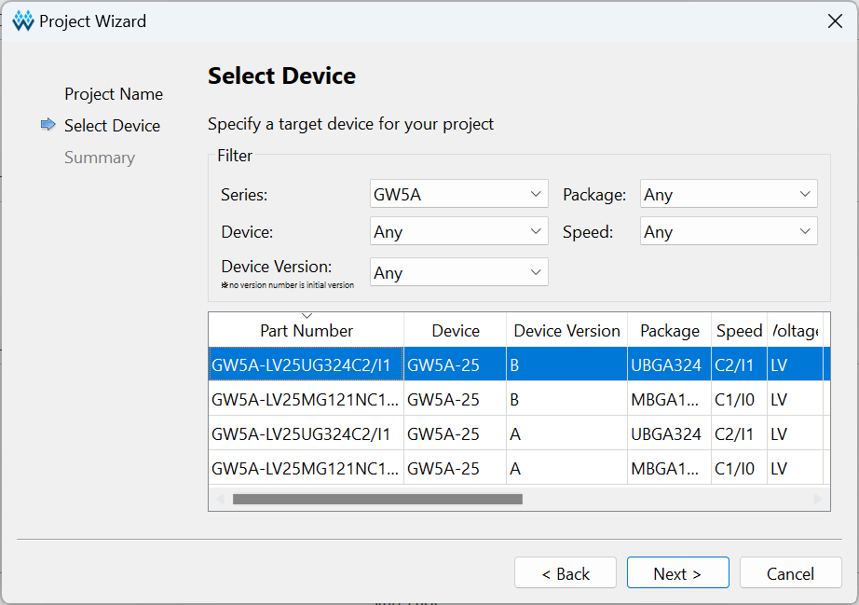The width and height of the screenshot is (859, 605).
Task: Click the Device column header in the table
Action: coord(456,330)
